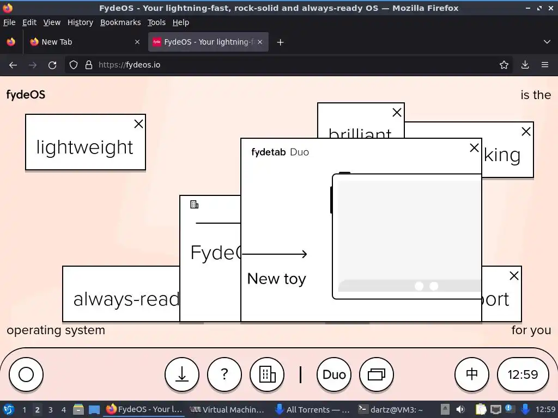Click the update notification tray icon
Image resolution: width=558 pixels, height=418 pixels.
510,409
